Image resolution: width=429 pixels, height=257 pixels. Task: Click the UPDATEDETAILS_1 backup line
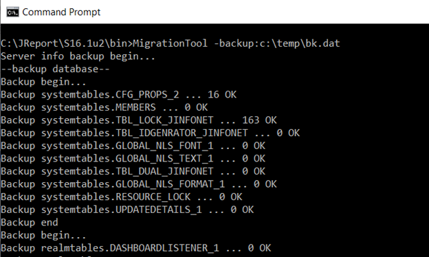pyautogui.click(x=127, y=210)
